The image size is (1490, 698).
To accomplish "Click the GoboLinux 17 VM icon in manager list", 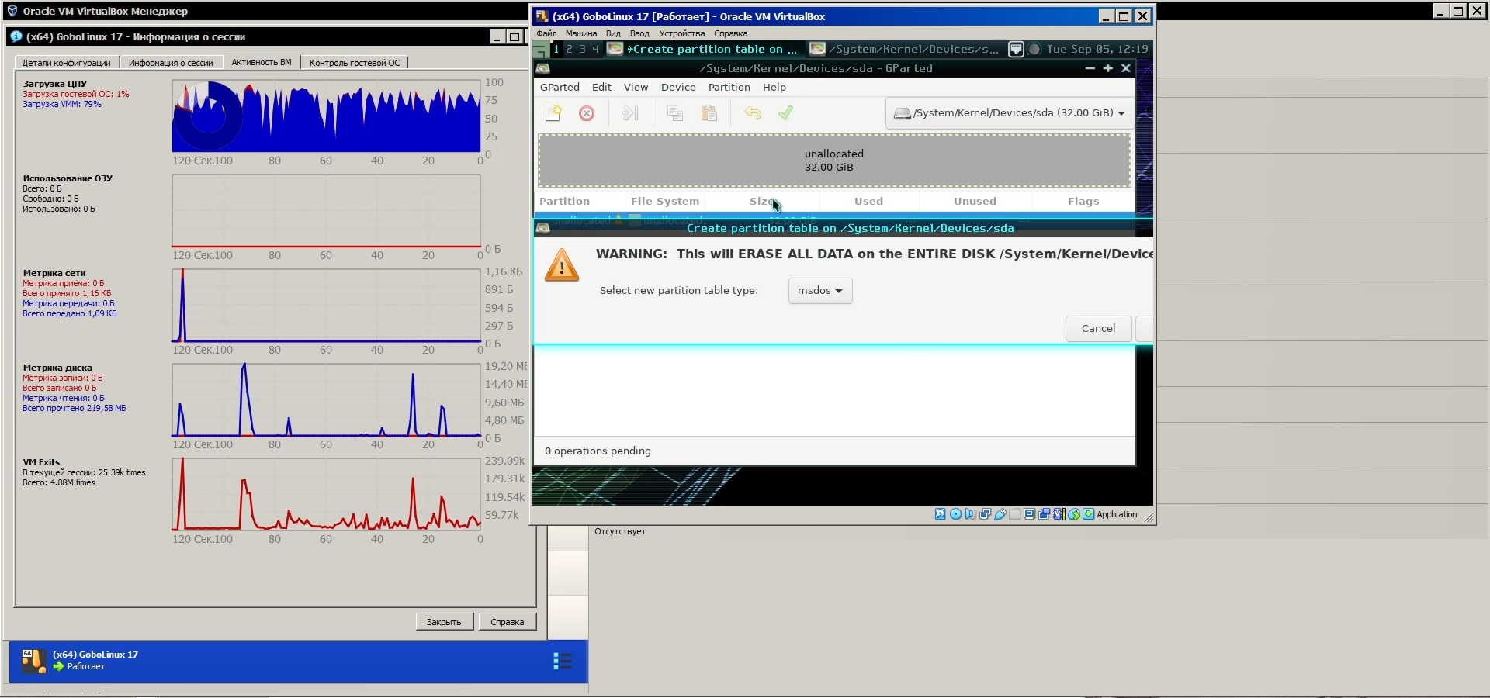I will 33,660.
